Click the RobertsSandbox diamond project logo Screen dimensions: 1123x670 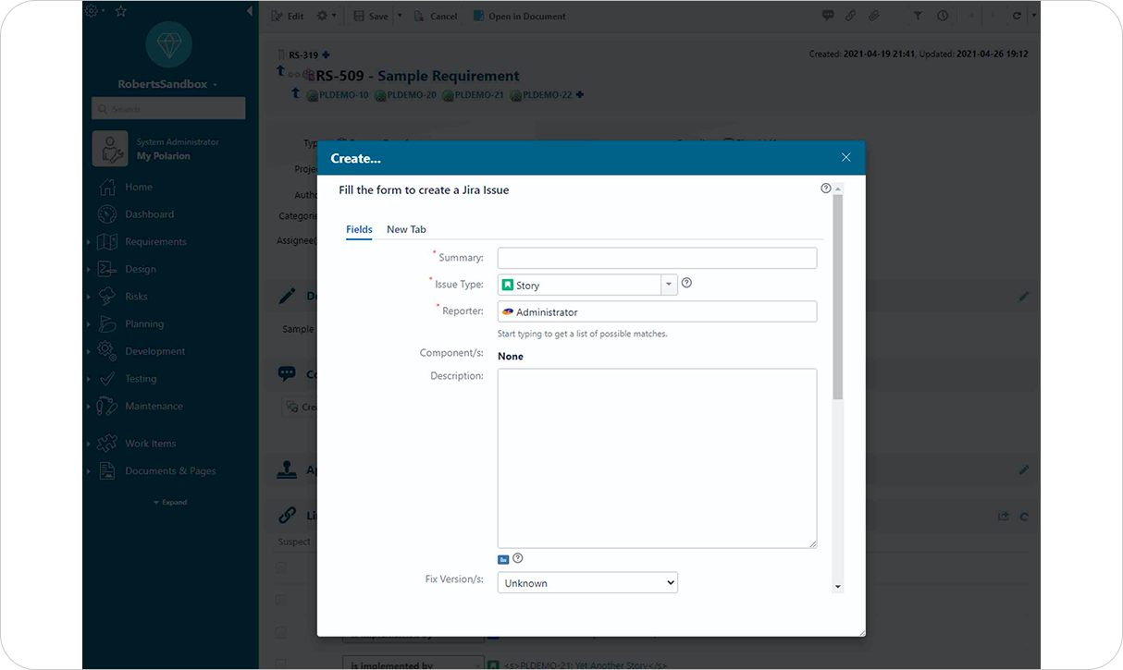click(x=169, y=44)
